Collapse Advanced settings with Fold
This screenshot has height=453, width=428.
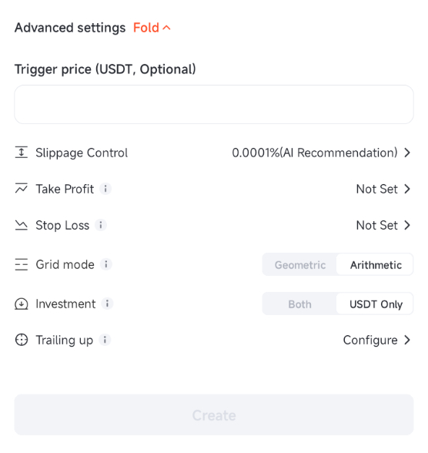(x=152, y=28)
